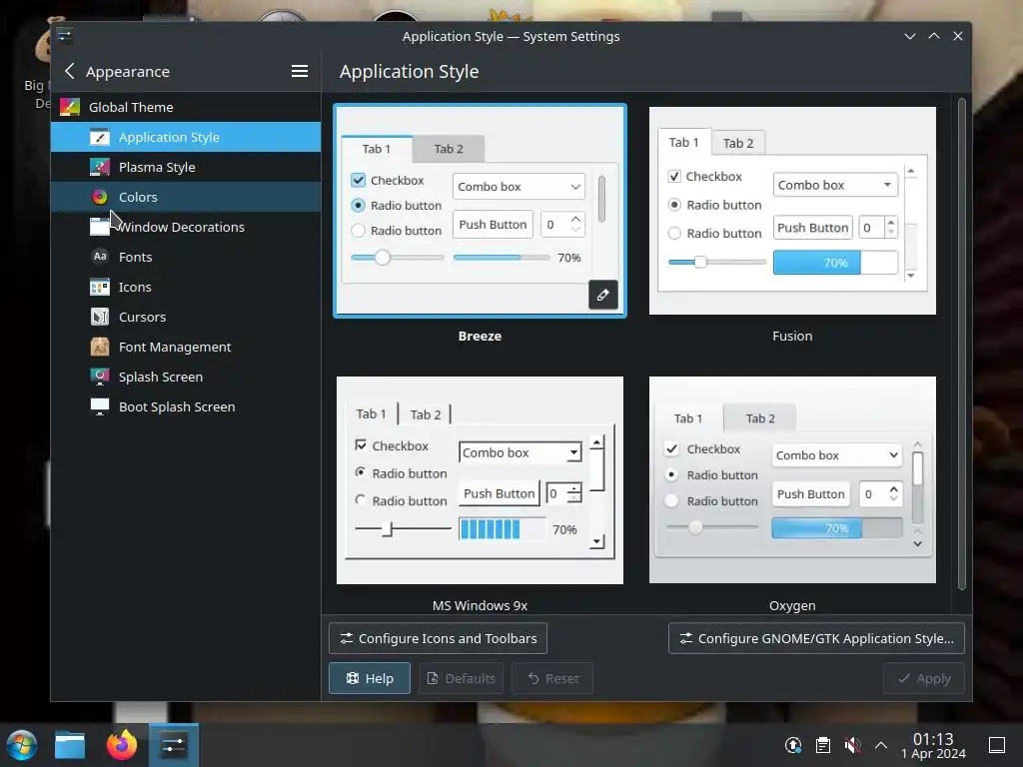This screenshot has width=1023, height=767.
Task: Expand hidden tray icons arrow
Action: [x=881, y=745]
